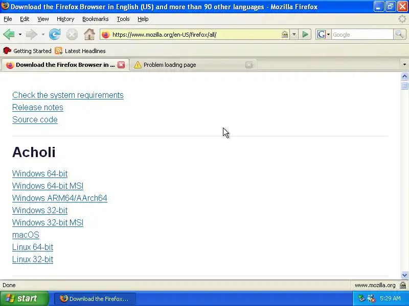Viewport: 409px width, 306px height.
Task: Open the Windows Start menu
Action: (25, 298)
